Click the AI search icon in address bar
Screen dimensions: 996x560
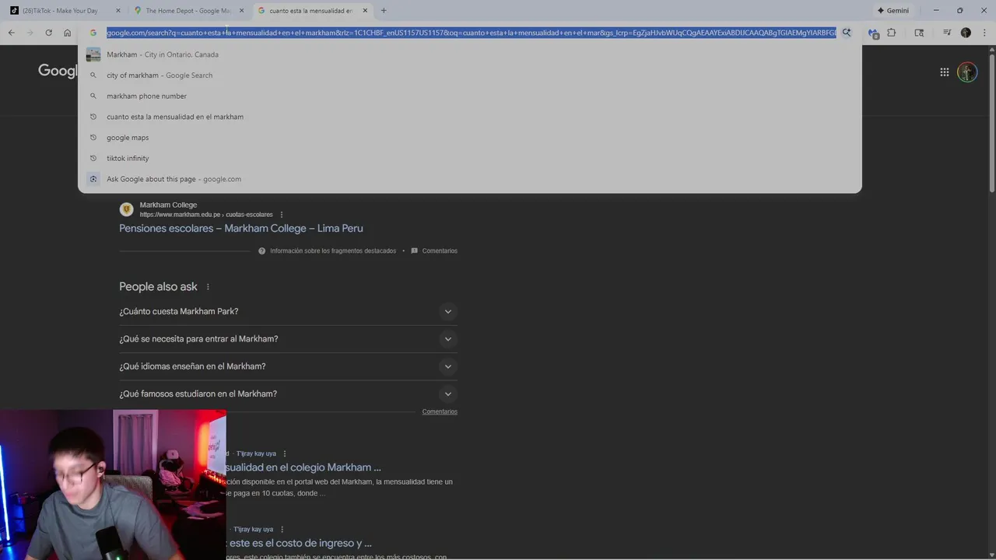click(x=847, y=33)
